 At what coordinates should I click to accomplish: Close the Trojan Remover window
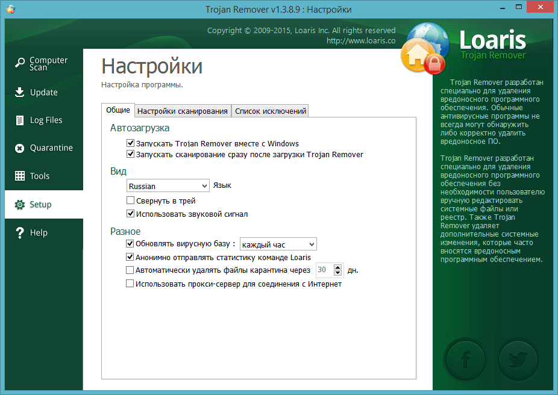[541, 7]
